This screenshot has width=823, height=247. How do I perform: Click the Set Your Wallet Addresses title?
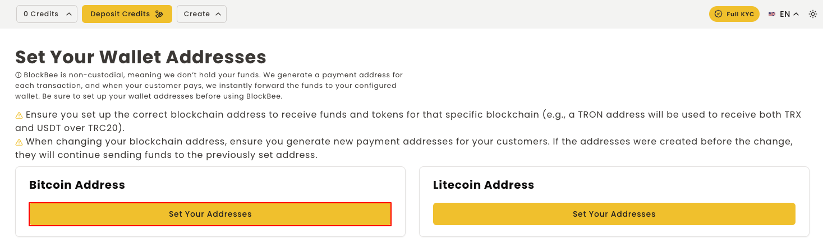pyautogui.click(x=141, y=57)
